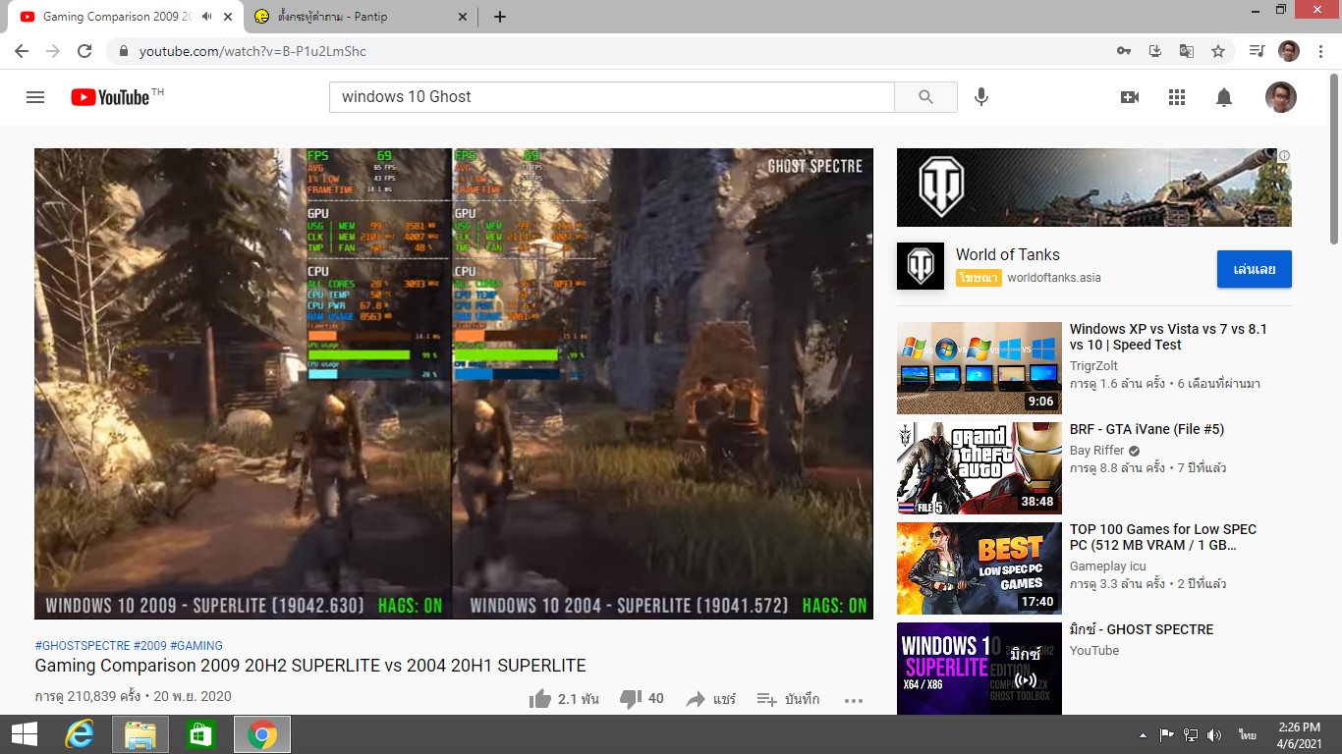Mute the tab via speaker icon on tab

206,17
